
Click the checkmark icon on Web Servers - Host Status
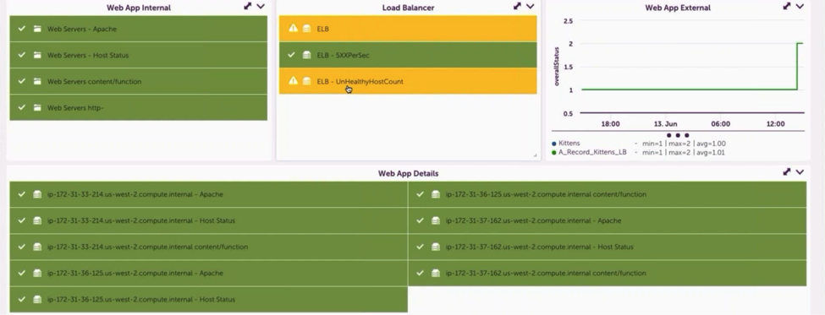pyautogui.click(x=21, y=55)
